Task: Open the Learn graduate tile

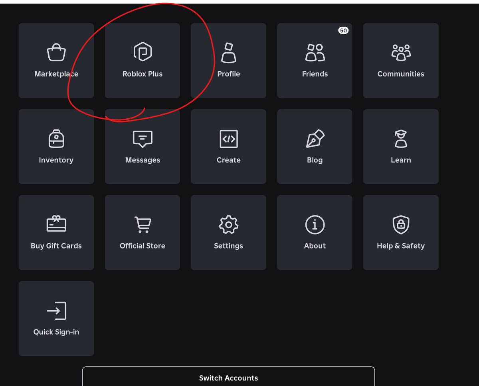Action: 401,147
